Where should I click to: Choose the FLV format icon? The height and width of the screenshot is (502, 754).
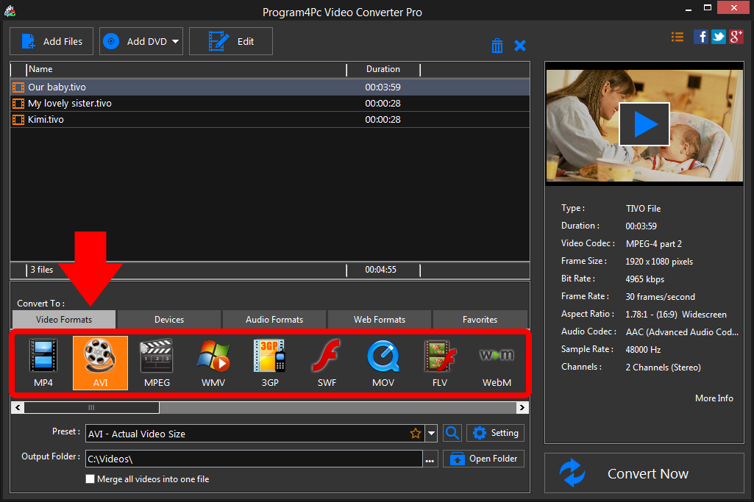point(439,362)
